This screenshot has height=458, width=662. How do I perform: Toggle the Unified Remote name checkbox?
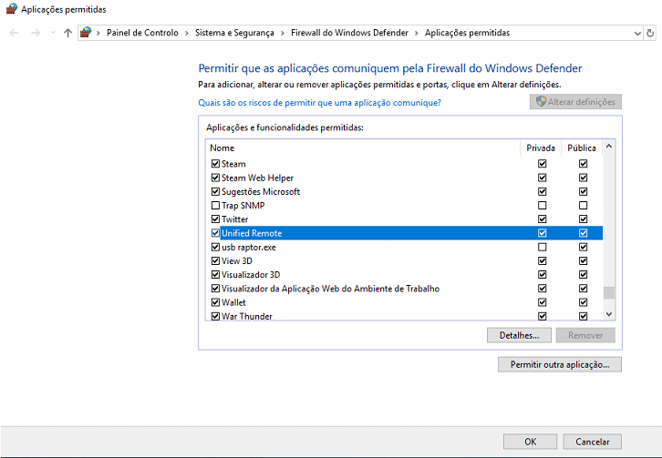(215, 233)
